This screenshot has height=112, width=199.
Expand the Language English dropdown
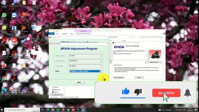[x=101, y=66]
